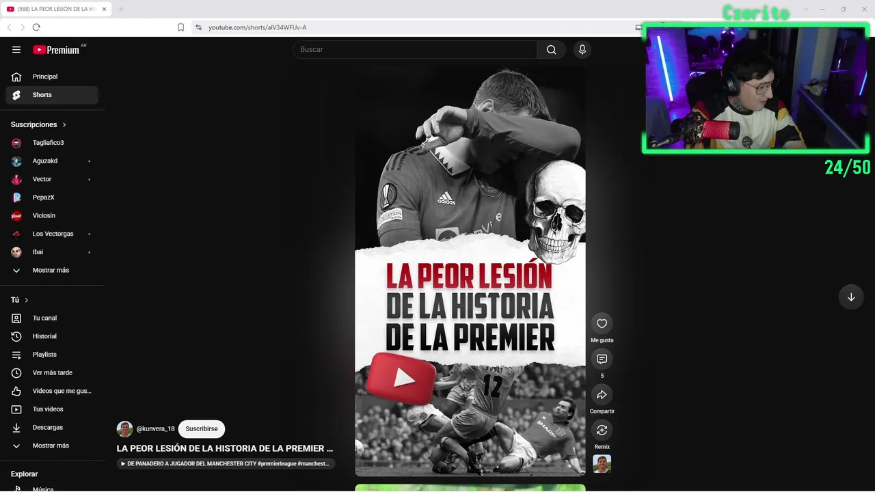Open Historial in sidebar

pyautogui.click(x=52, y=336)
